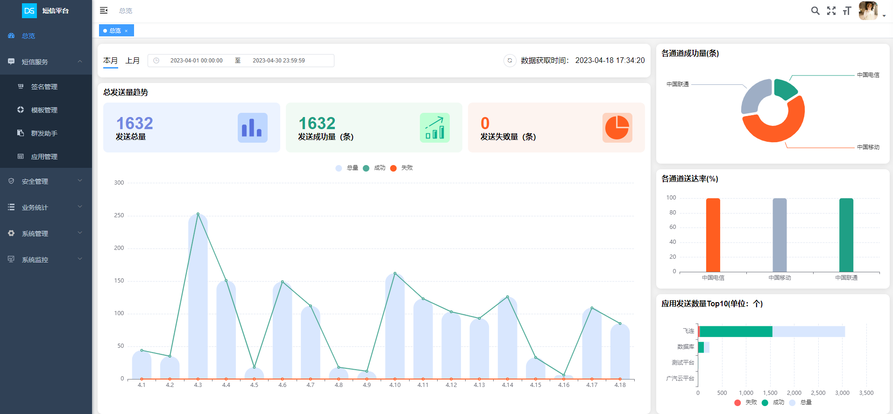Click the clock icon in date range
Viewport: 893px width, 414px height.
(156, 61)
